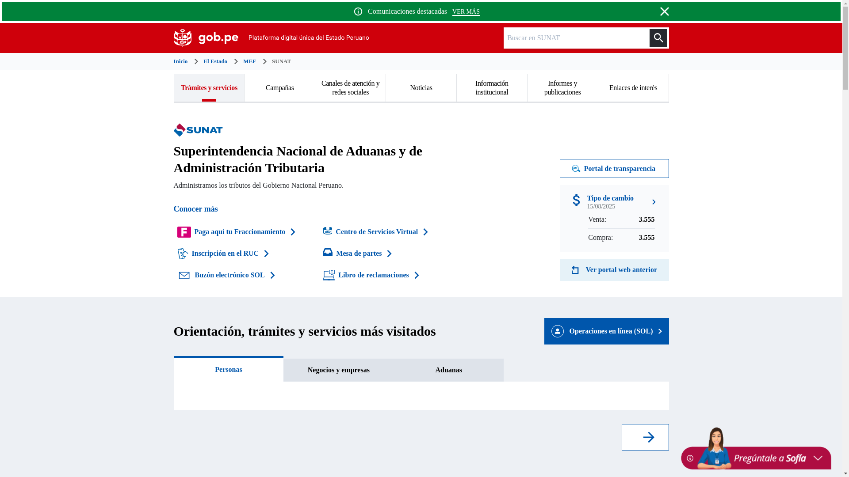Click the Mesa de partes inbox icon
This screenshot has width=849, height=477.
[328, 252]
